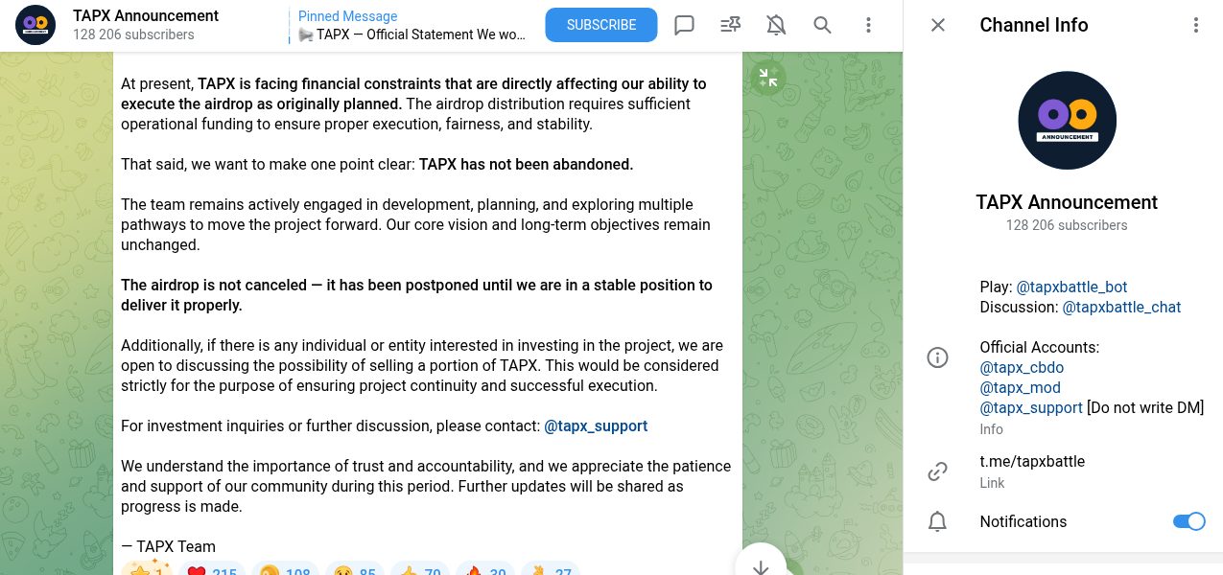Open the channel discussion comments icon

coord(684,25)
